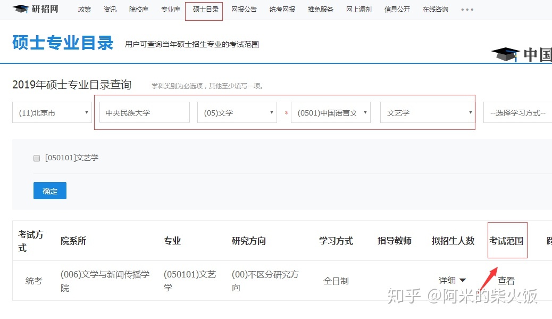Open the 硕士目录 navigation item
The width and height of the screenshot is (552, 319).
click(x=205, y=10)
